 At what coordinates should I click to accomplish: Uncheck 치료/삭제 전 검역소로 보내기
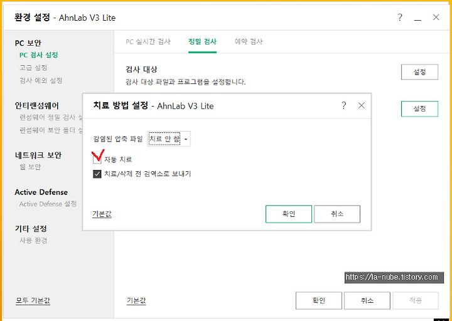(97, 174)
